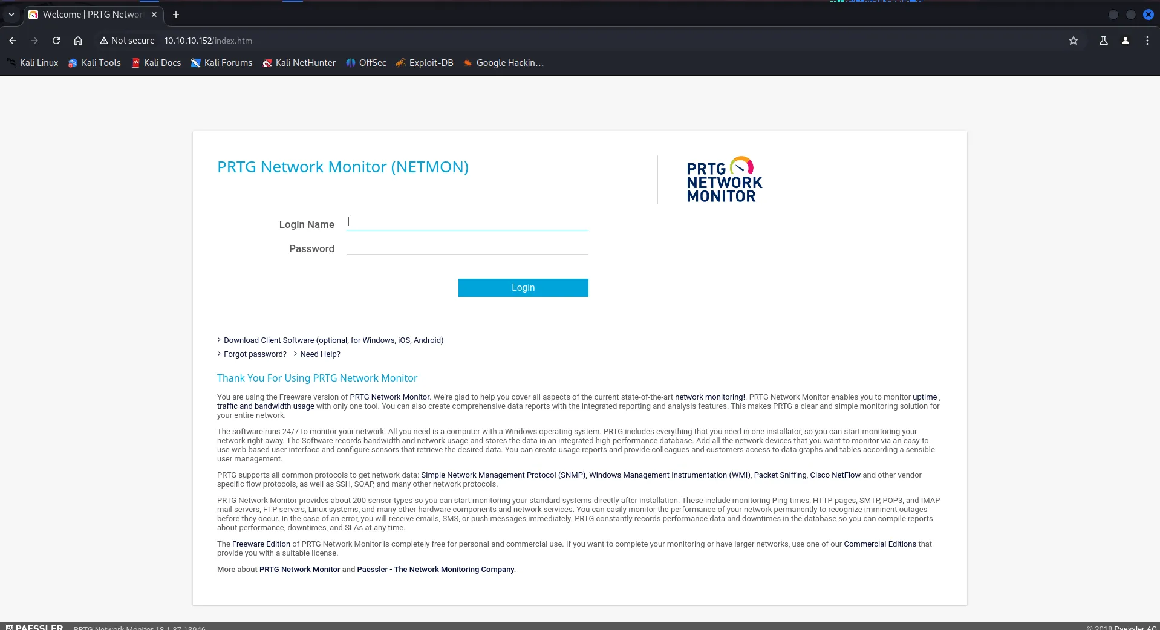Viewport: 1160px width, 630px height.
Task: Focus the Password input field
Action: 468,247
